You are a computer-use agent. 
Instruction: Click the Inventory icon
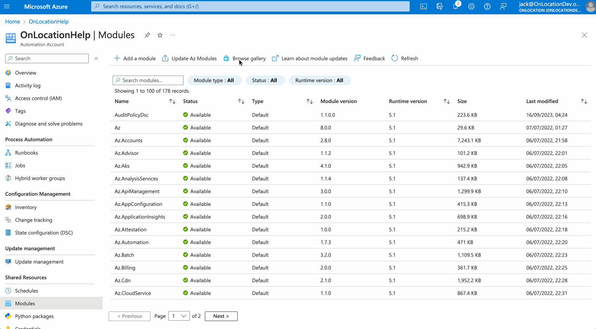(x=8, y=207)
